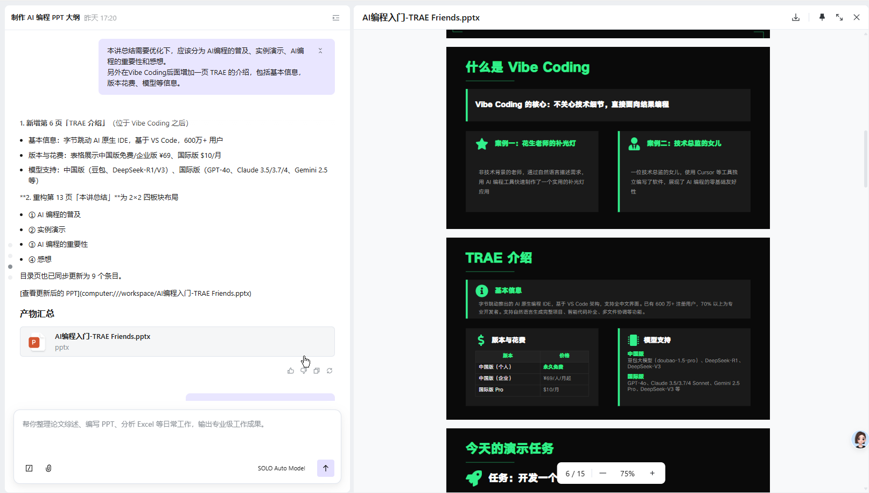Attach a file with the paperclip icon
The image size is (869, 493).
click(x=48, y=468)
